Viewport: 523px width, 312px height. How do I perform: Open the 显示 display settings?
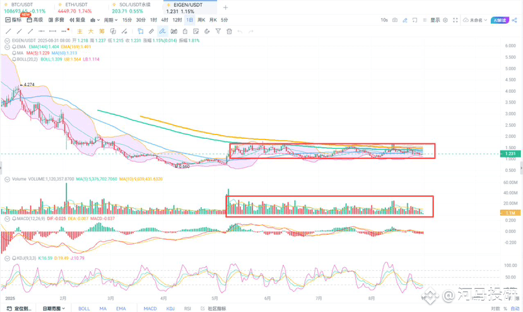pos(435,20)
